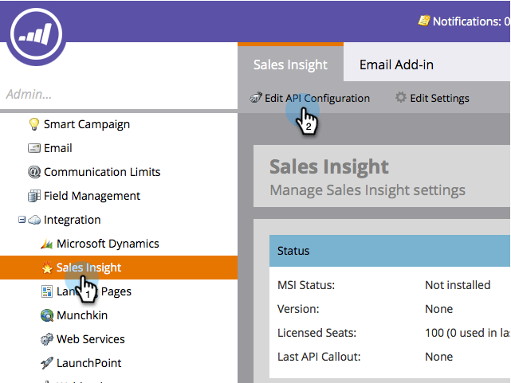Click the Field Management database icon

34,196
